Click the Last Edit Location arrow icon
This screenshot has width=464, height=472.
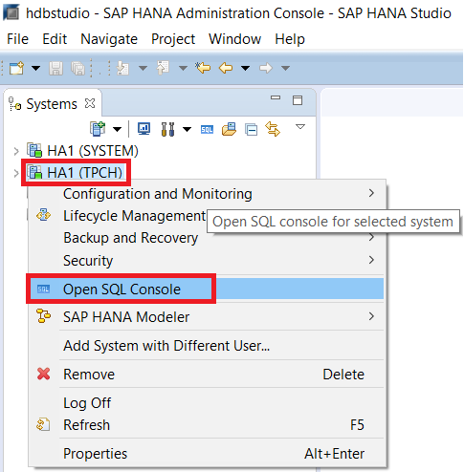coord(203,68)
